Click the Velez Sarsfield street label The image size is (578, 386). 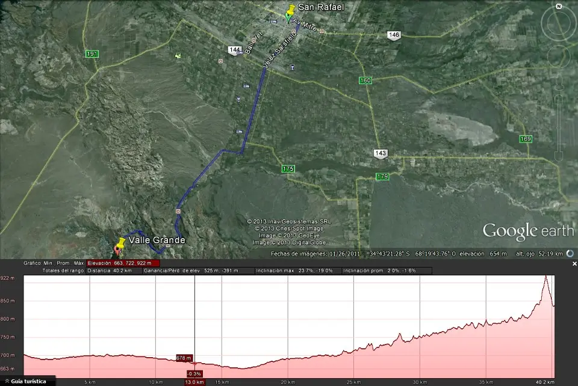[x=280, y=51]
